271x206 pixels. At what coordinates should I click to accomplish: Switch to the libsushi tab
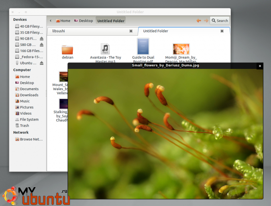point(92,31)
